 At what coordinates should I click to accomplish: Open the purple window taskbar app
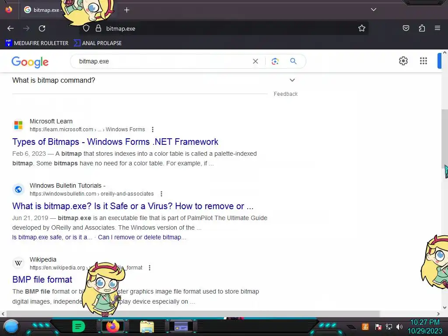pyautogui.click(x=181, y=326)
